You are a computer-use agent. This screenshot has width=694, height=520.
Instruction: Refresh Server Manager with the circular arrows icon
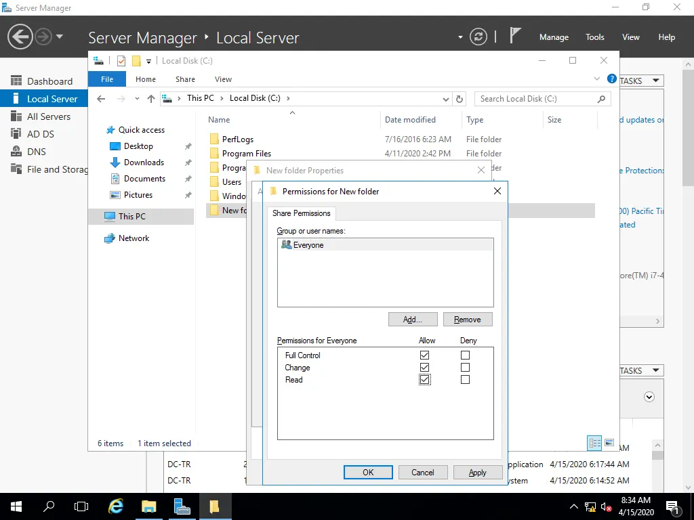pyautogui.click(x=478, y=37)
